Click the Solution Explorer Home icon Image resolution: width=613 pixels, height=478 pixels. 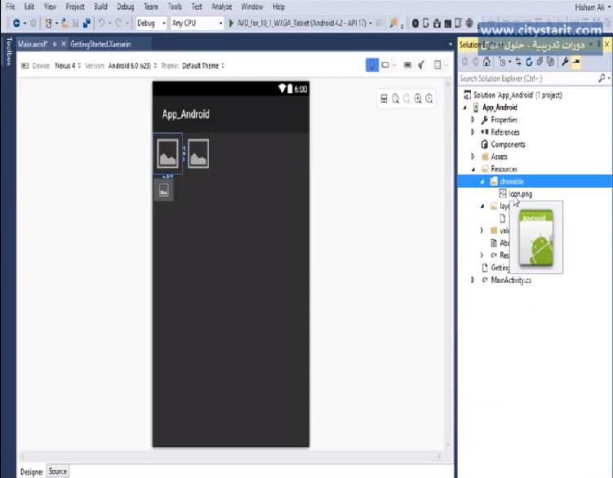click(x=486, y=62)
